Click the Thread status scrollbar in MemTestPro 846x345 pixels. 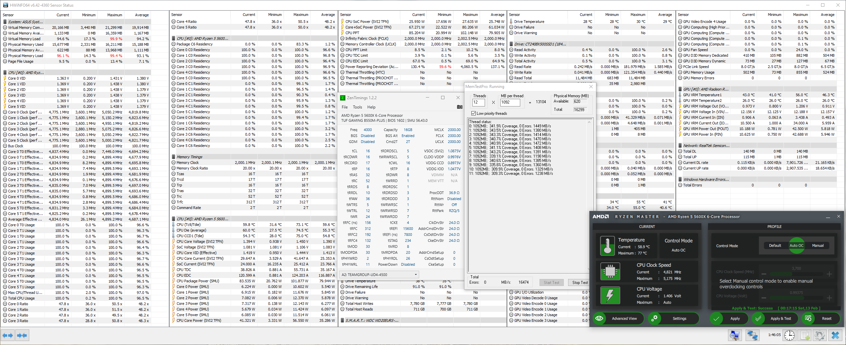coord(589,196)
